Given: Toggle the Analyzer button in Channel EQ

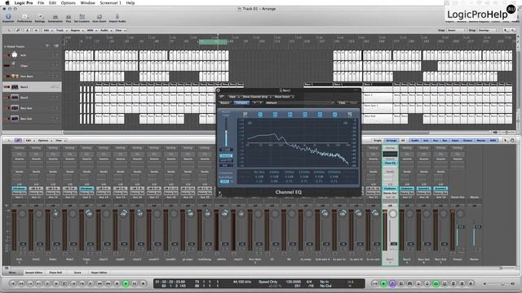Looking at the screenshot, I should pos(226,155).
